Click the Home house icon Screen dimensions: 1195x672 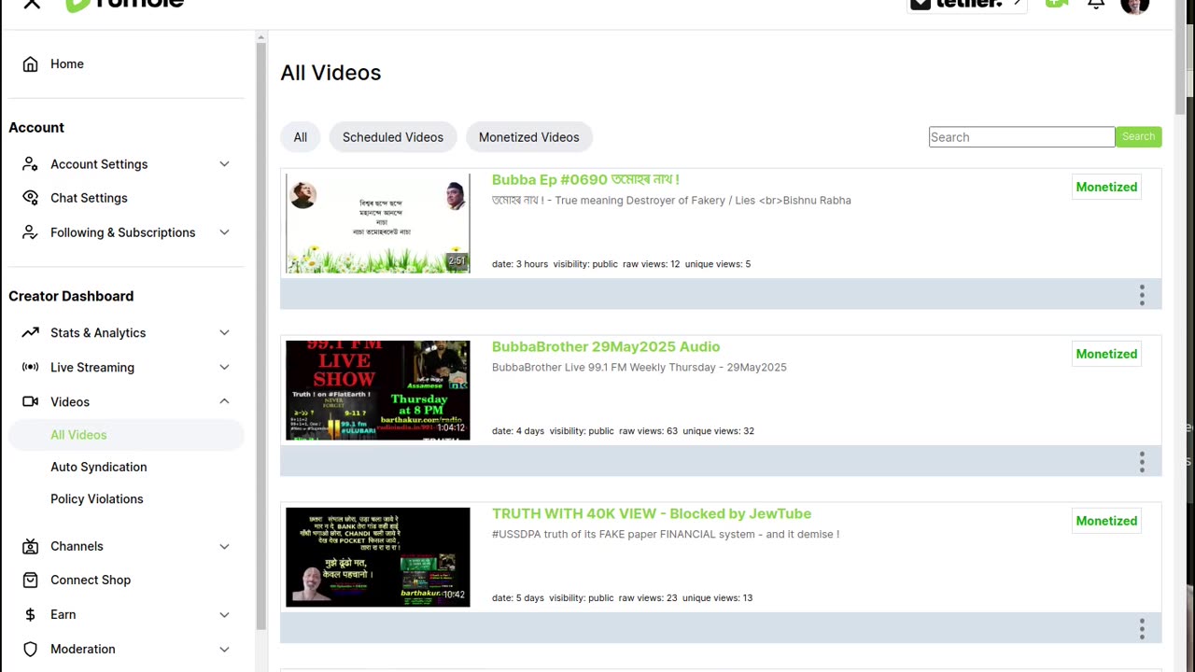[31, 63]
